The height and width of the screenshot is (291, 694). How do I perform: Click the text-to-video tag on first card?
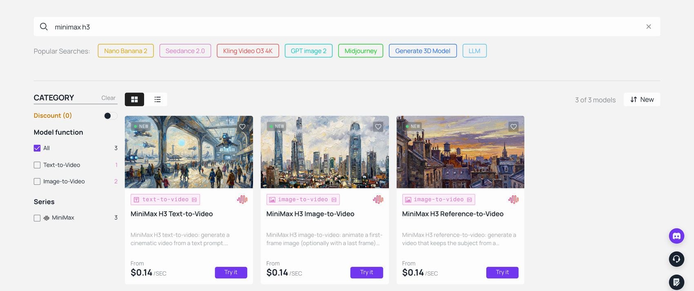(x=165, y=199)
